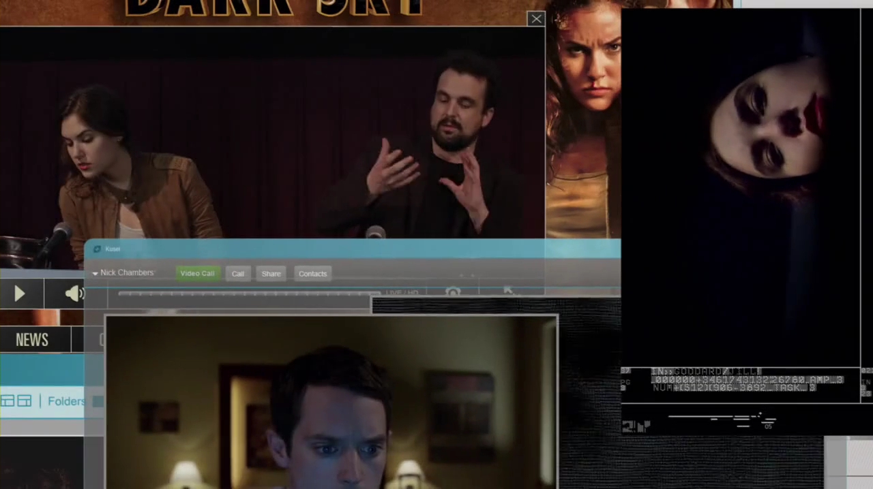The height and width of the screenshot is (489, 873).
Task: Click the upside-down woman video feed
Action: coord(741,187)
